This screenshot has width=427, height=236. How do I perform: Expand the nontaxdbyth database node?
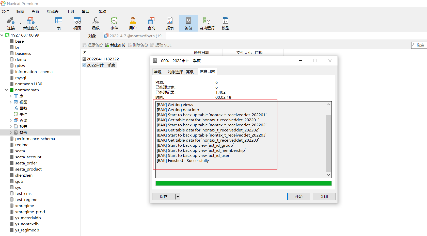(6, 90)
